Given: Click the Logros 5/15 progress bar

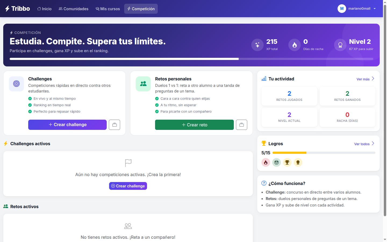Looking at the screenshot, I should (x=324, y=153).
